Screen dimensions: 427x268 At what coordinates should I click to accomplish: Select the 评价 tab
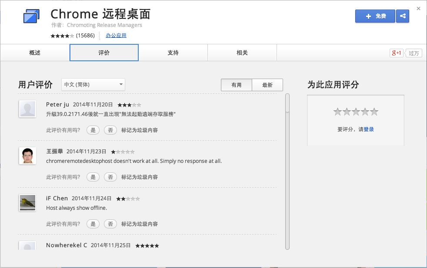(x=104, y=53)
